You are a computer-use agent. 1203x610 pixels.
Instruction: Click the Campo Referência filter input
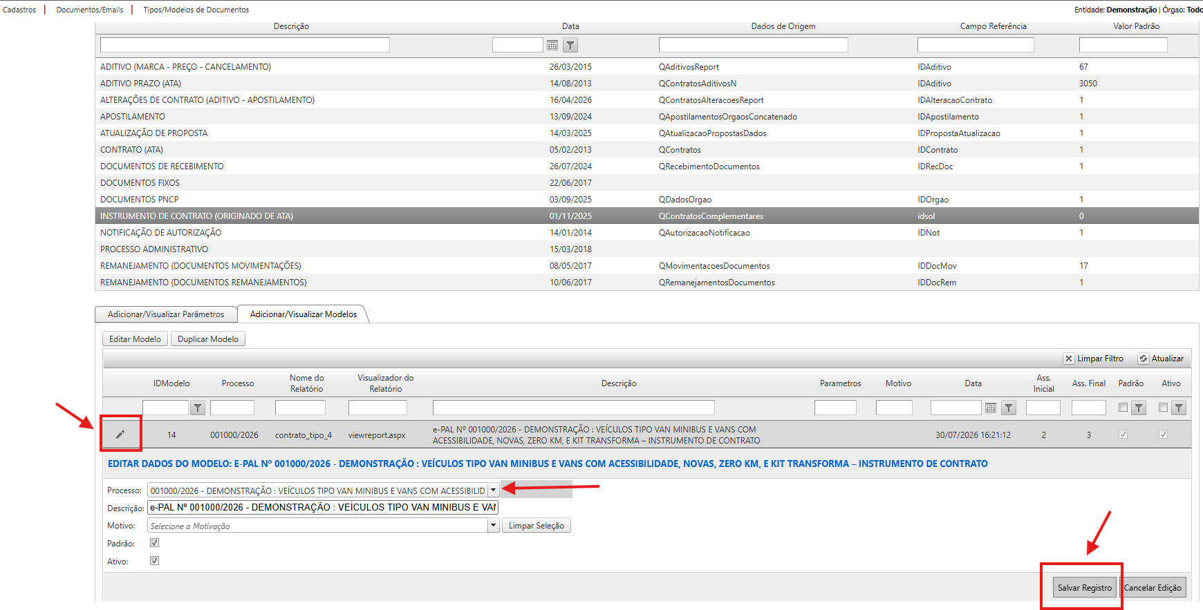tap(976, 45)
